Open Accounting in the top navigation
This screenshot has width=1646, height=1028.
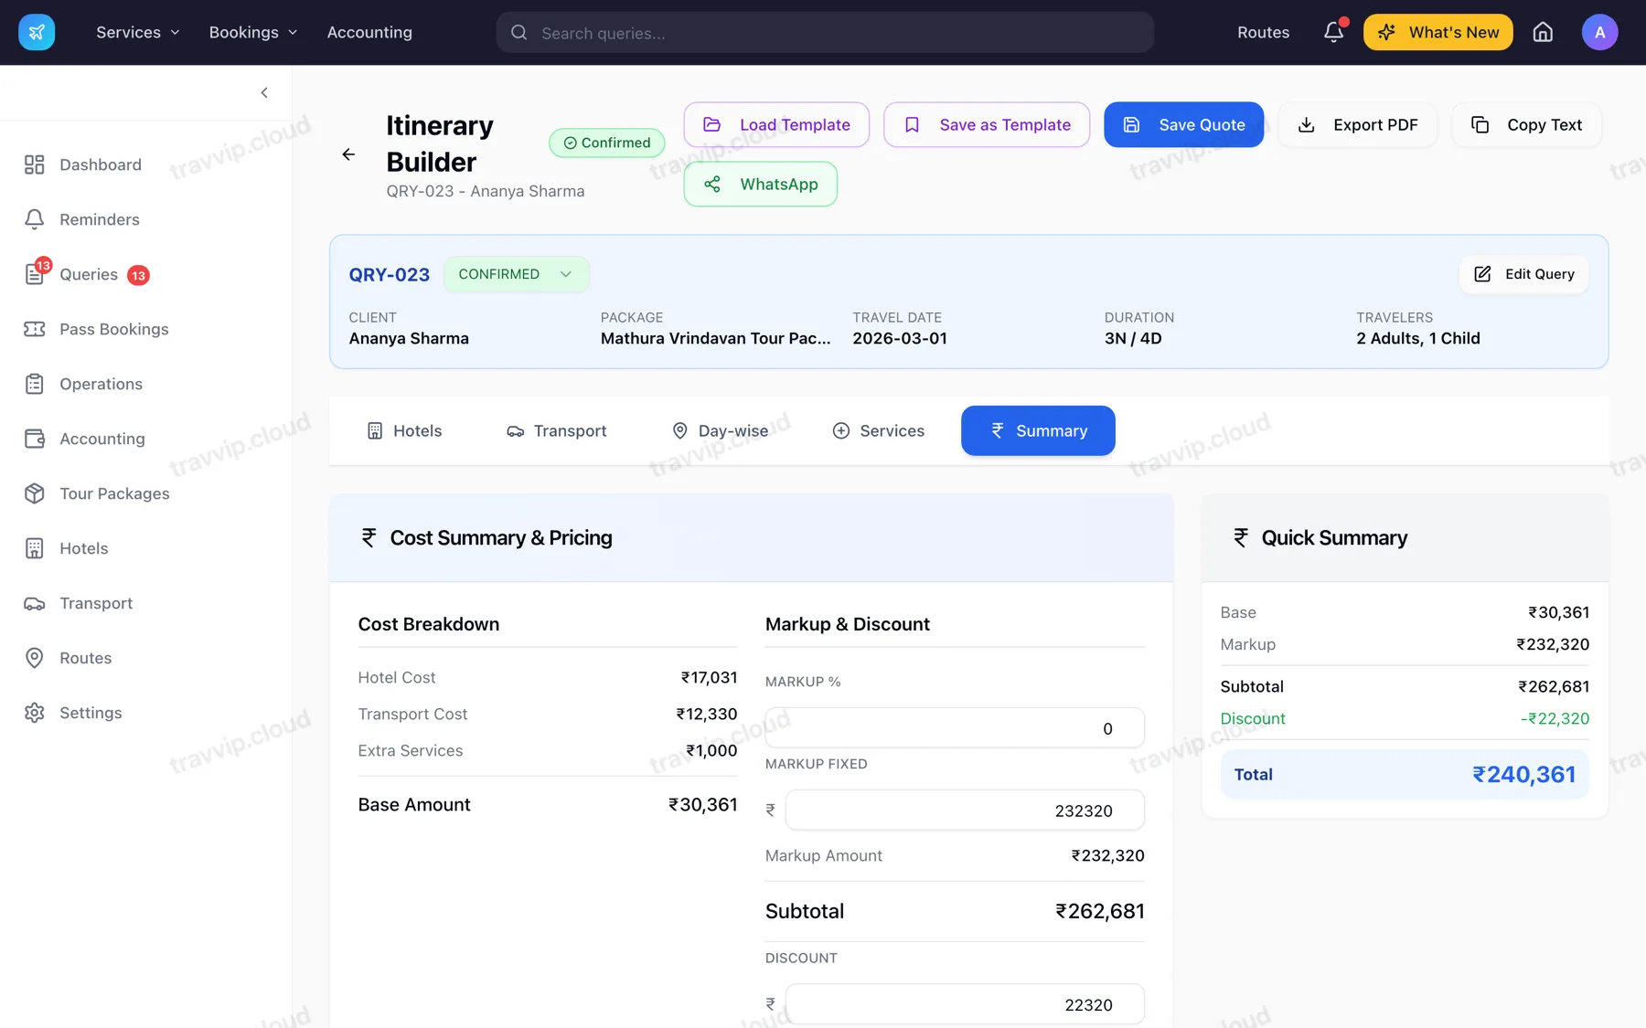pyautogui.click(x=369, y=32)
